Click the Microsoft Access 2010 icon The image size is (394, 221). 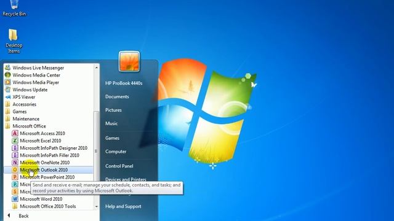(x=15, y=133)
